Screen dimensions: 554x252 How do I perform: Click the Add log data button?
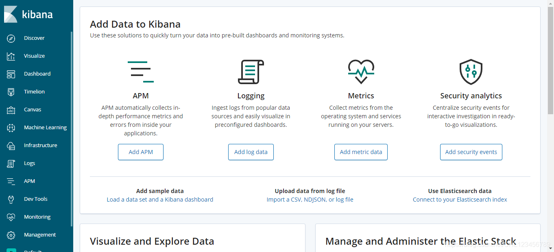[x=251, y=152]
